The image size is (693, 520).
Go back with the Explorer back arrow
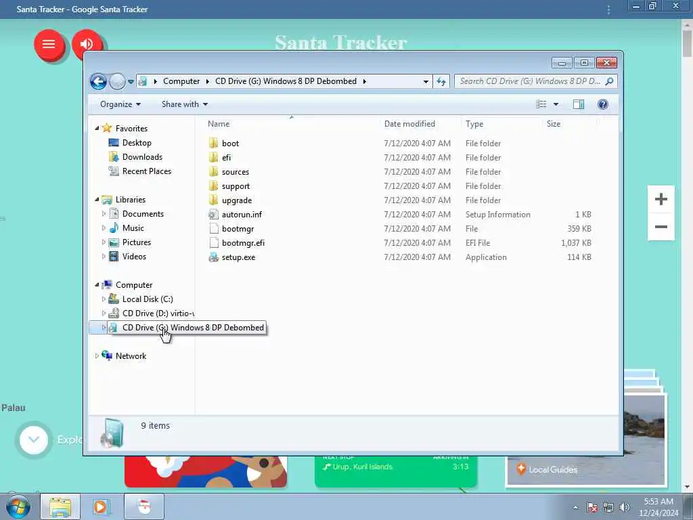coord(99,81)
